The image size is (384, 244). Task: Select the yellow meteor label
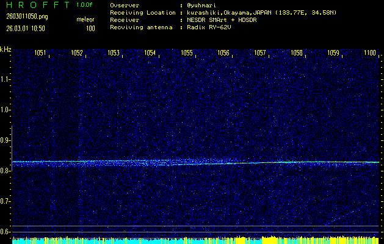tap(85, 20)
